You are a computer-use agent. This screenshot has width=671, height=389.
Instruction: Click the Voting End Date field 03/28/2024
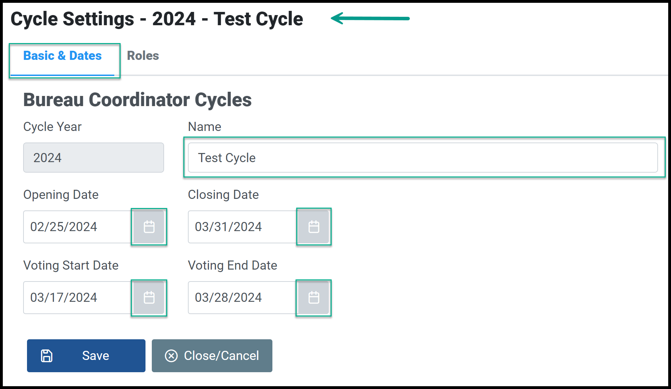[x=243, y=298]
